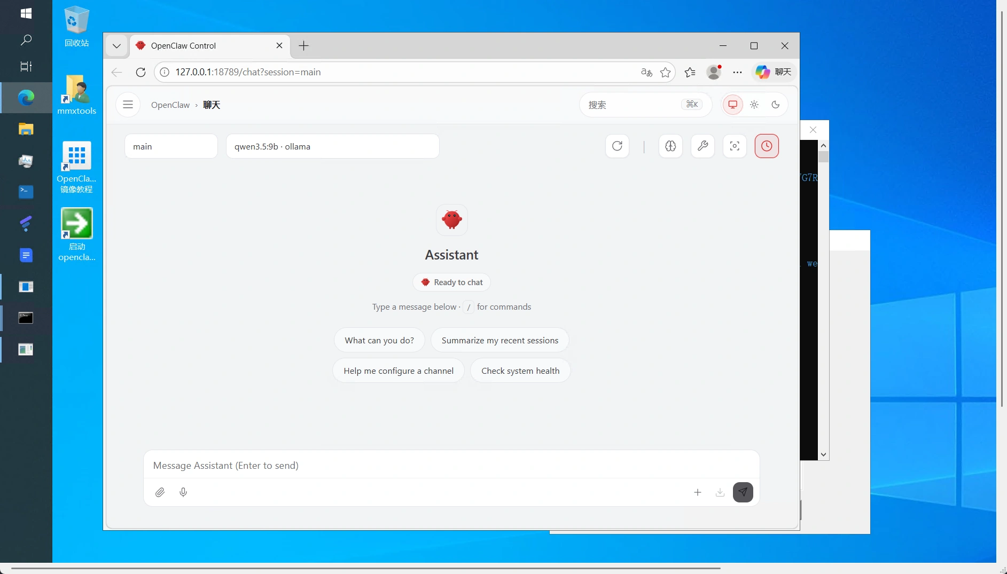Click the Microsoft Edge taskbar icon

point(26,98)
